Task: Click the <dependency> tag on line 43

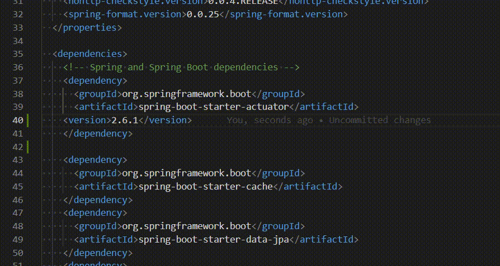Action: tap(95, 160)
